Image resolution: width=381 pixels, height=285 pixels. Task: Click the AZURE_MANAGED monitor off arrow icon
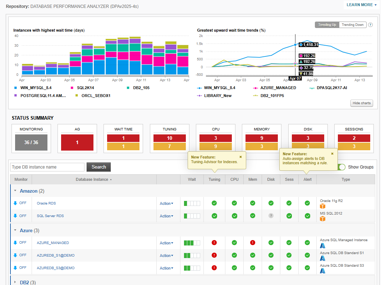pos(15,243)
